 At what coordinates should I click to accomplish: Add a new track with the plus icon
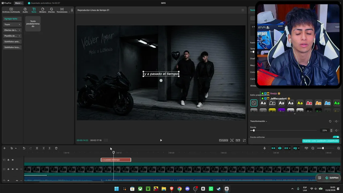tap(4, 148)
